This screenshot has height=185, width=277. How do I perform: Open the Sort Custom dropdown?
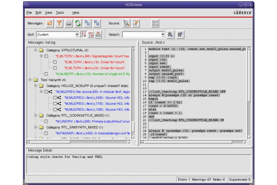pyautogui.click(x=77, y=34)
